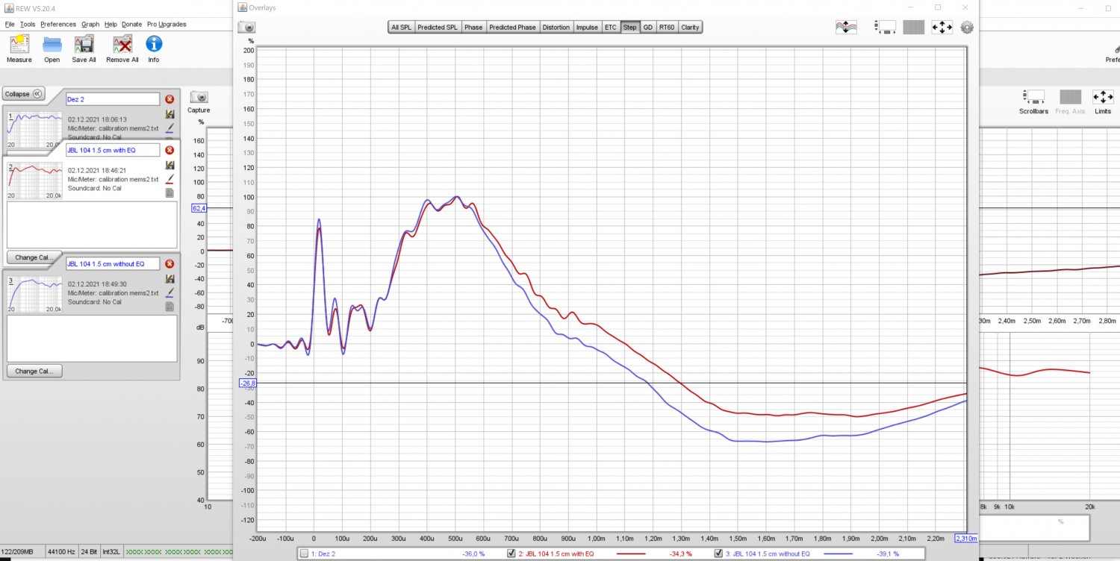This screenshot has width=1120, height=561.
Task: Open the Info panel icon
Action: (154, 44)
